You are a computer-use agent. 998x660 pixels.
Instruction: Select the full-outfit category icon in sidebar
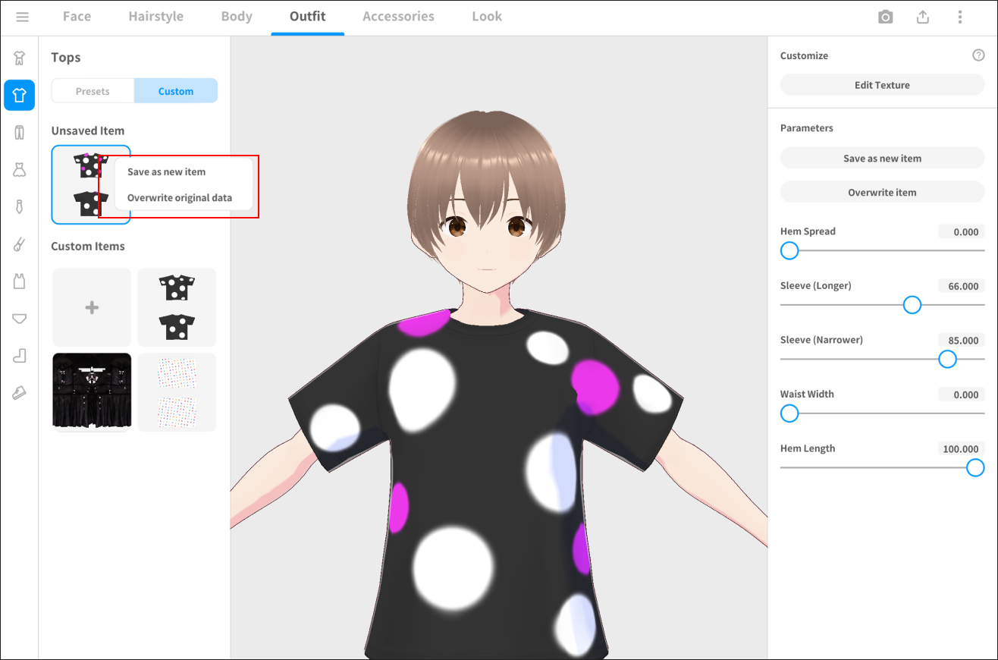point(20,58)
